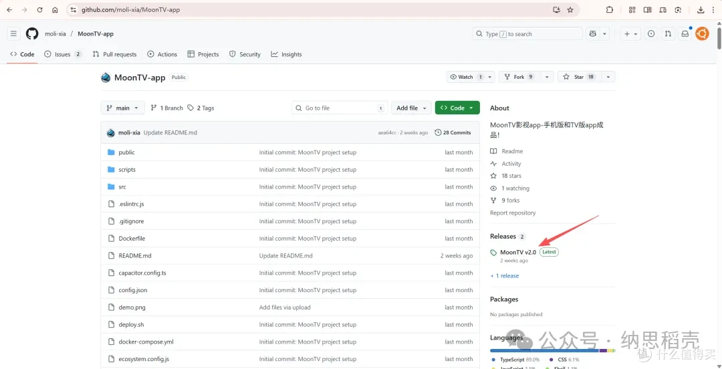722x369 pixels.
Task: Open demo.png file
Action: (132, 307)
